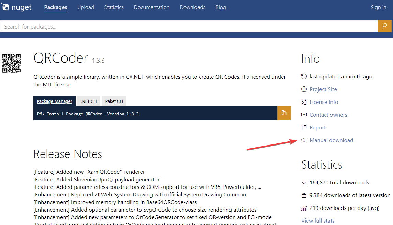This screenshot has height=225, width=393.
Task: Open the Upload page in navigation
Action: click(x=86, y=7)
